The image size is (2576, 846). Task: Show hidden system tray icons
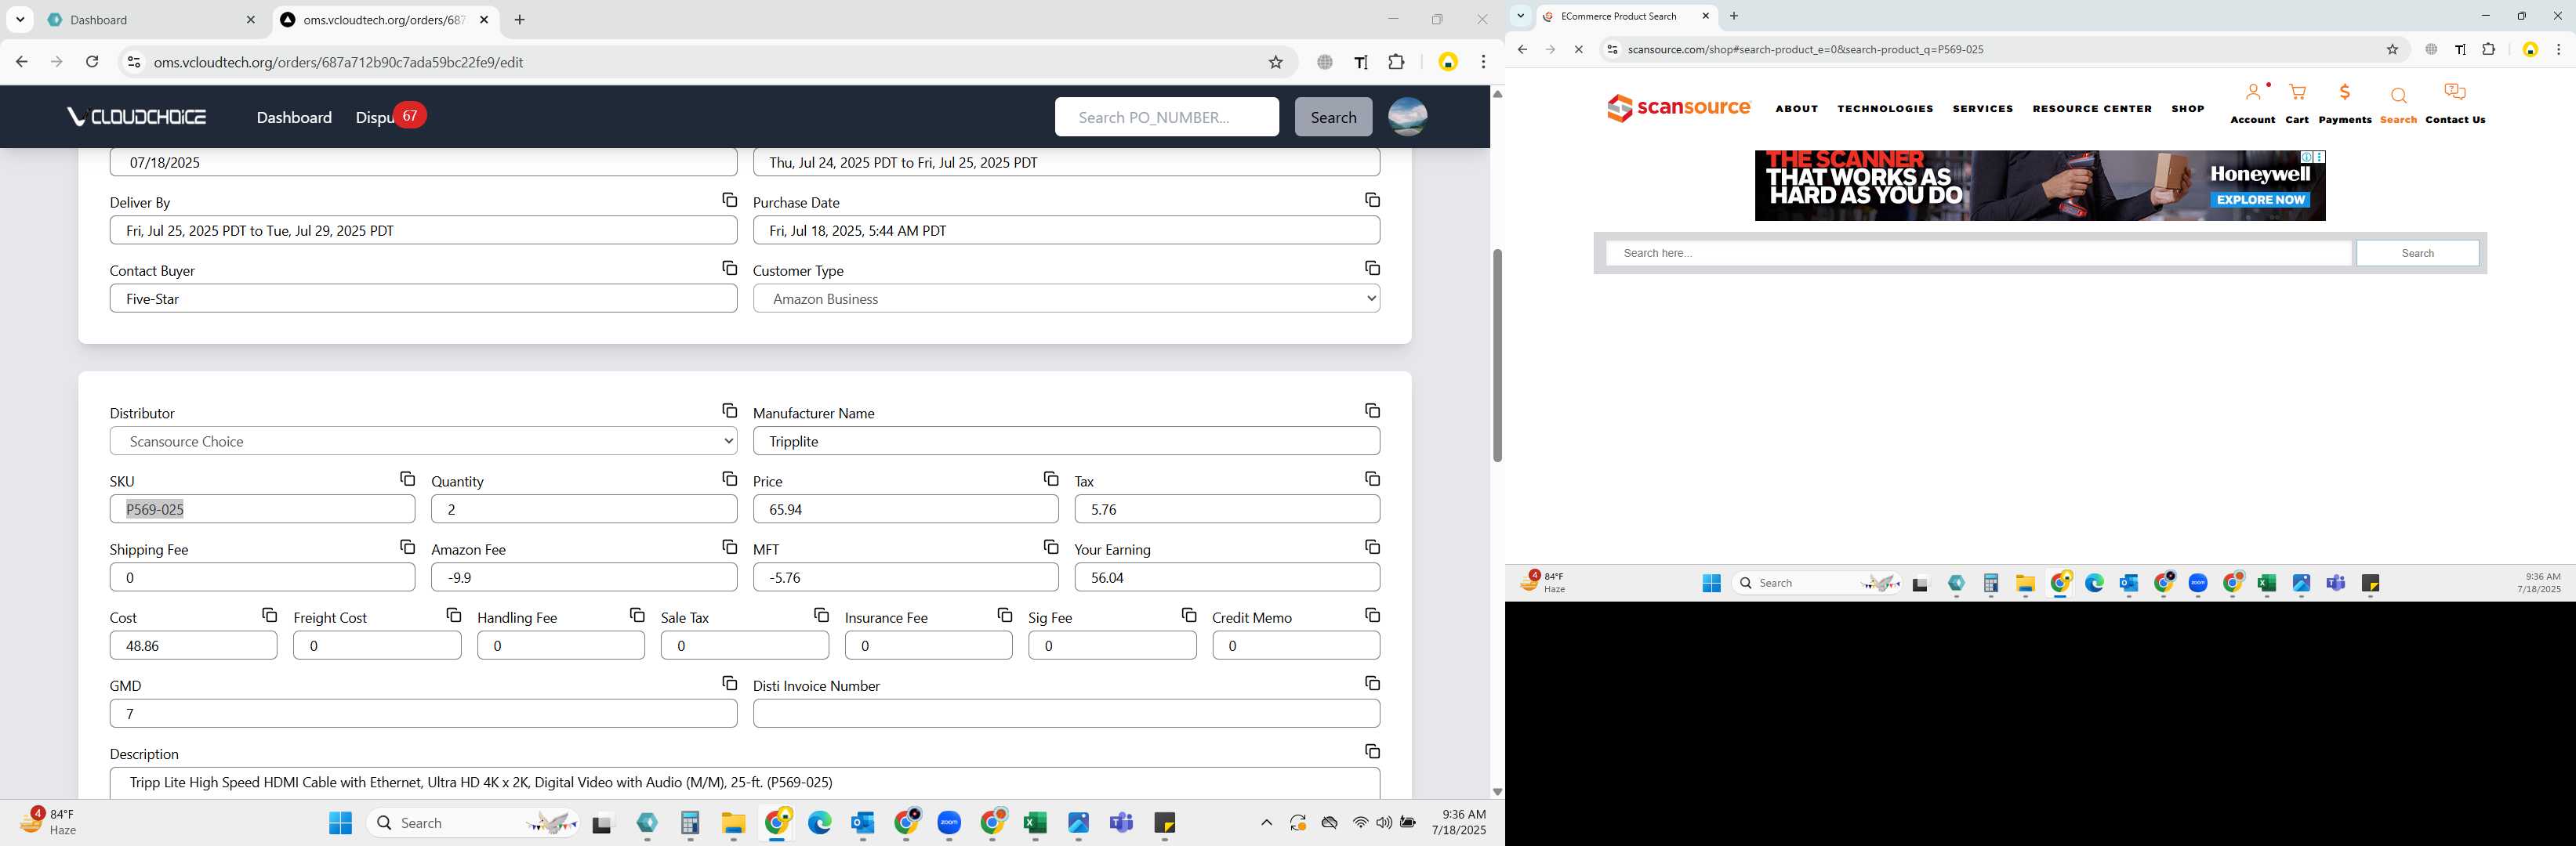coord(1266,823)
